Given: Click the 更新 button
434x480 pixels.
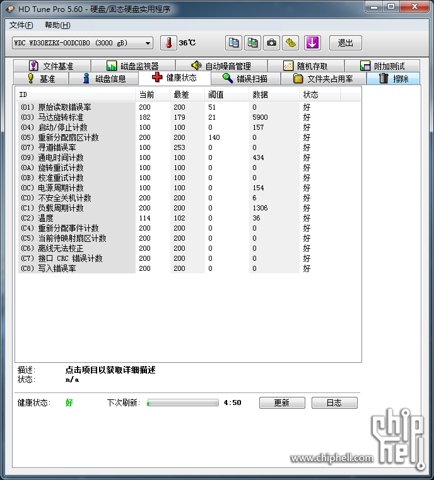Looking at the screenshot, I should click(x=282, y=403).
